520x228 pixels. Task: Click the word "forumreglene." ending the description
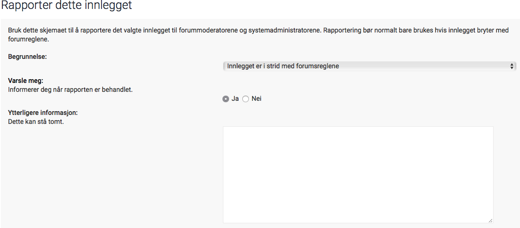(x=28, y=39)
